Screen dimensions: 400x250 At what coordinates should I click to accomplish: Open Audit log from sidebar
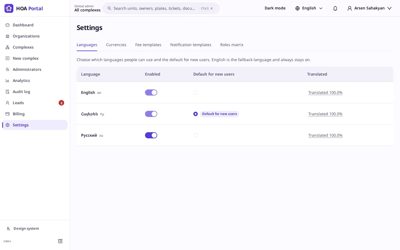35,92
